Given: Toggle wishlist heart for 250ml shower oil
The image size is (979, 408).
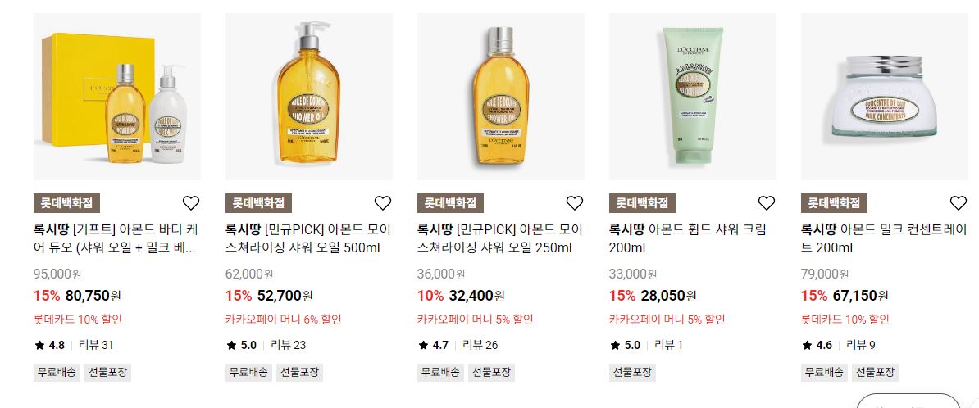Looking at the screenshot, I should [x=574, y=202].
